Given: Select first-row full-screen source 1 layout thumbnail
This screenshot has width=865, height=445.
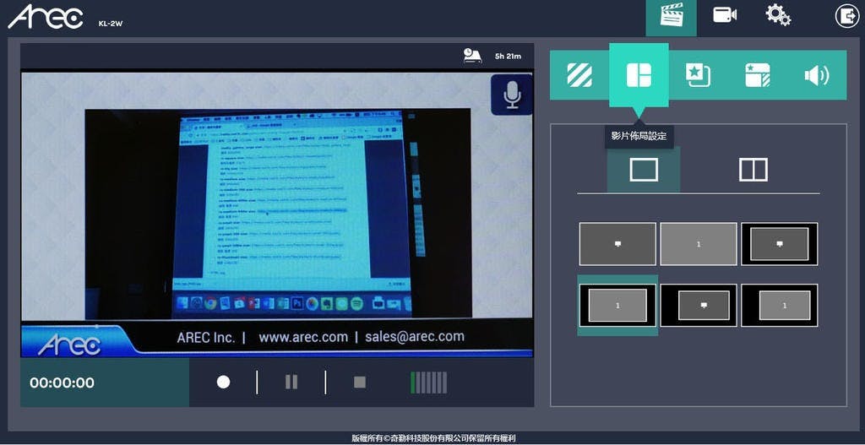Looking at the screenshot, I should click(x=698, y=244).
